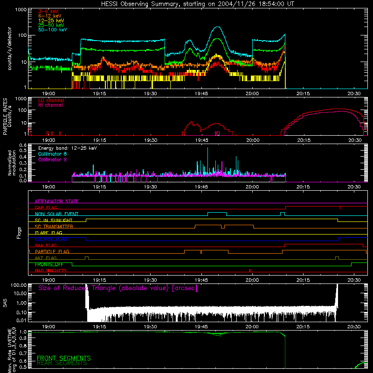
Task: Click 'Energy band: 12-25 keV' label
Action: point(68,148)
